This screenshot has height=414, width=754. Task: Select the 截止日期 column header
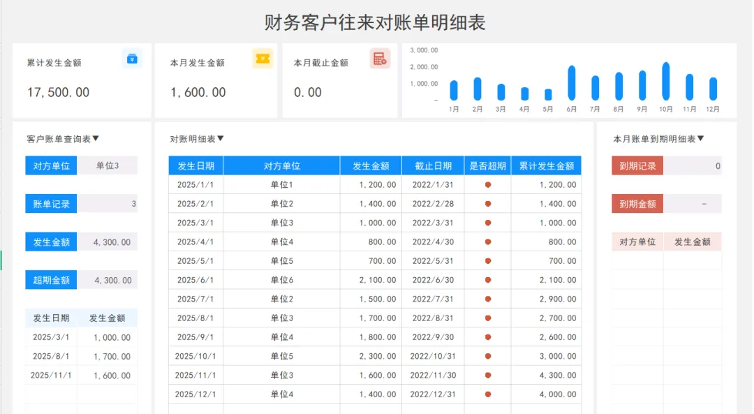coord(434,166)
